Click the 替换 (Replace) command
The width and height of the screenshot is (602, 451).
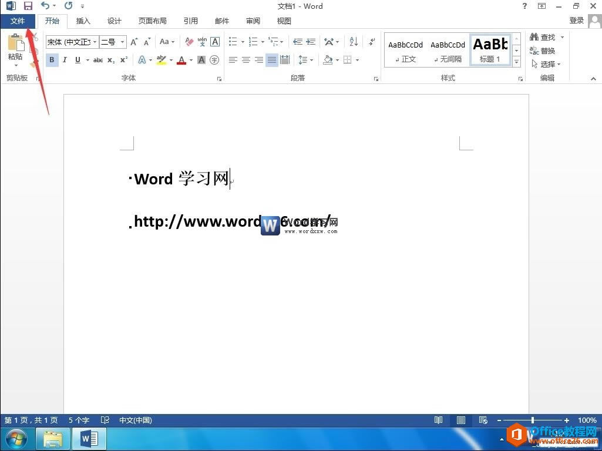pyautogui.click(x=545, y=51)
